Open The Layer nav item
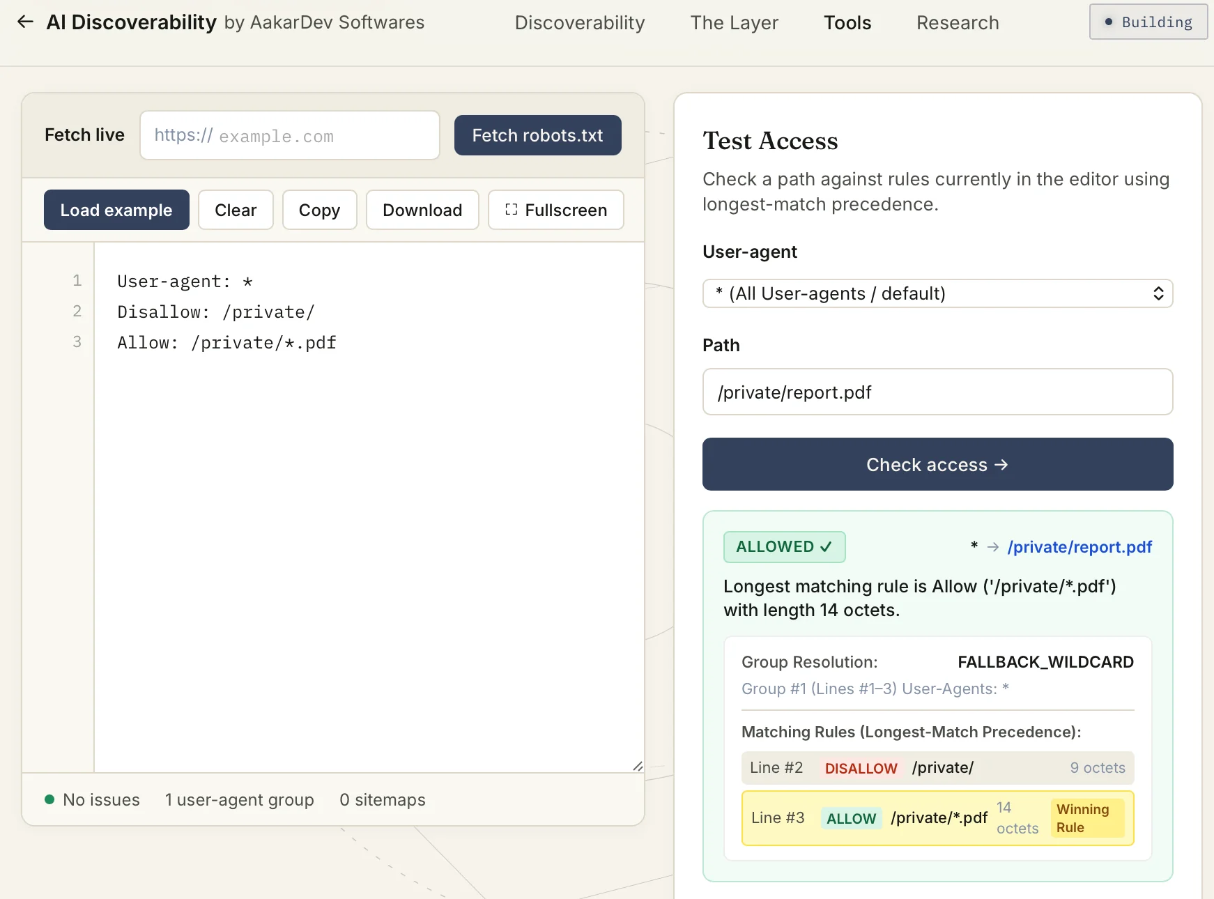1214x899 pixels. click(734, 23)
